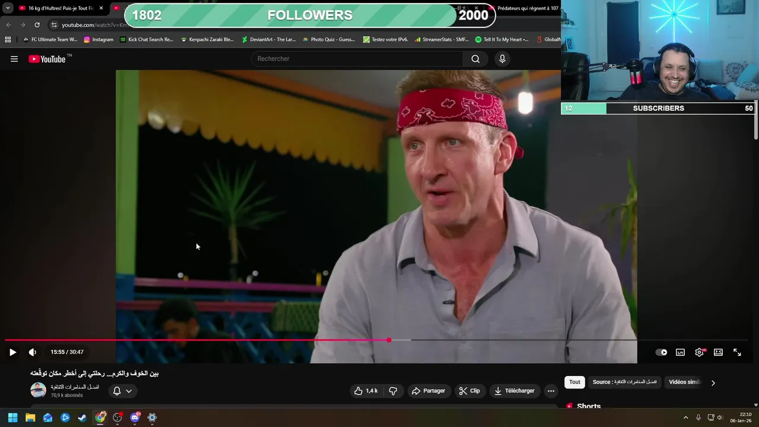Viewport: 759px width, 427px height.
Task: Create a Clip from the video
Action: coord(469,391)
